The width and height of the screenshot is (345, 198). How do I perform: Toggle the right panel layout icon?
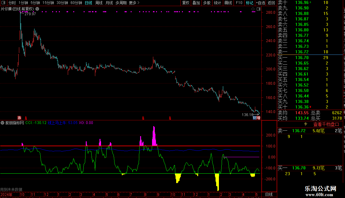259,9
